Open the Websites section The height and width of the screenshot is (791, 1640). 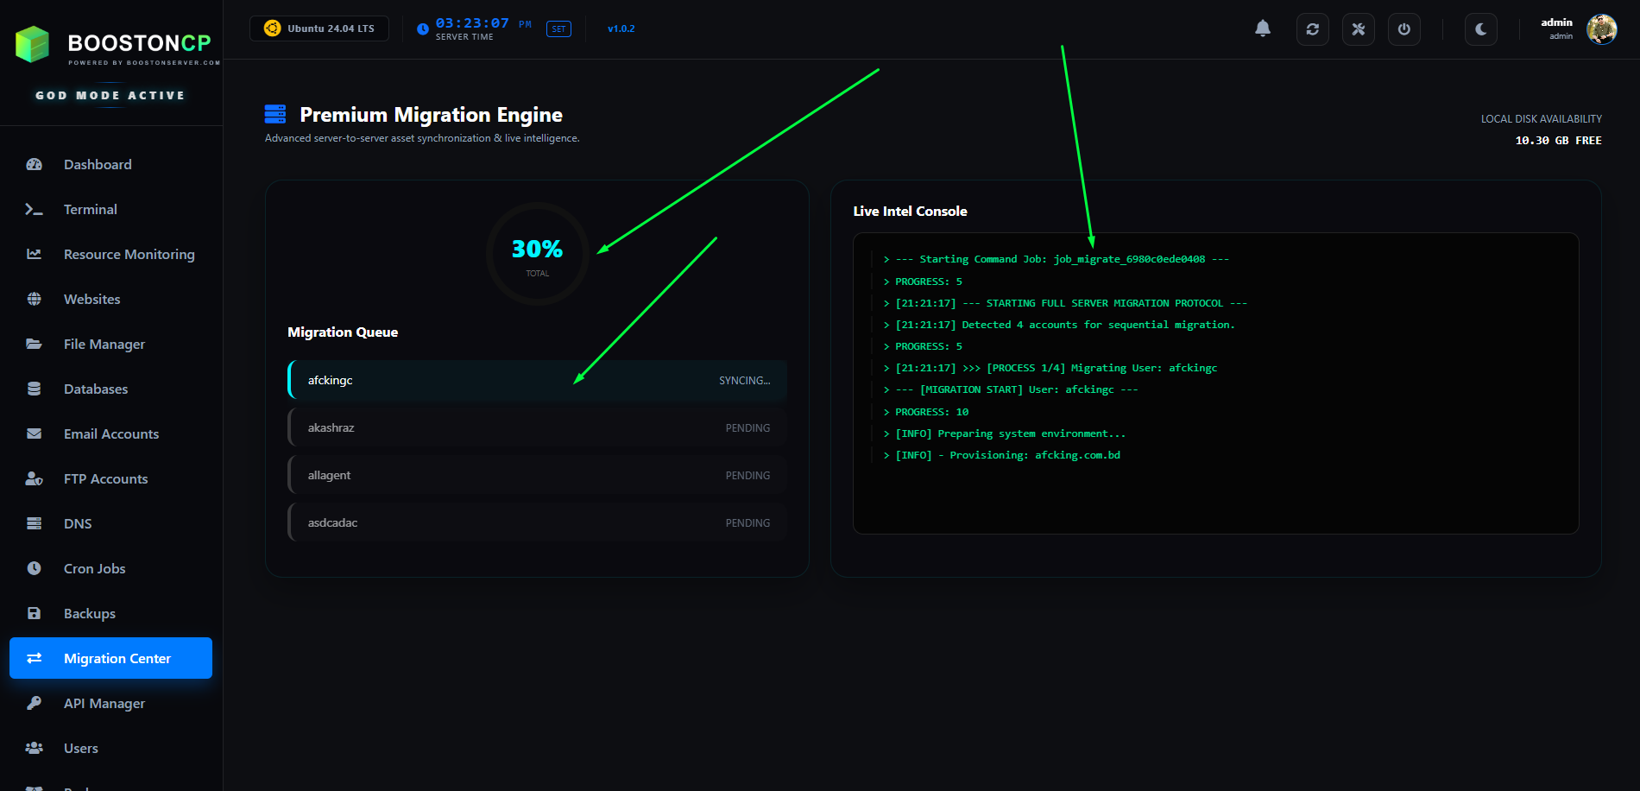click(91, 300)
